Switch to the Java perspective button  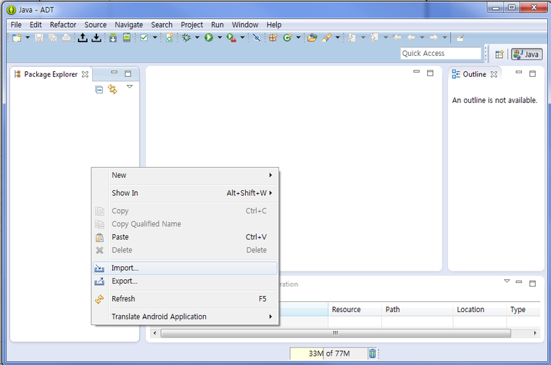tap(526, 54)
